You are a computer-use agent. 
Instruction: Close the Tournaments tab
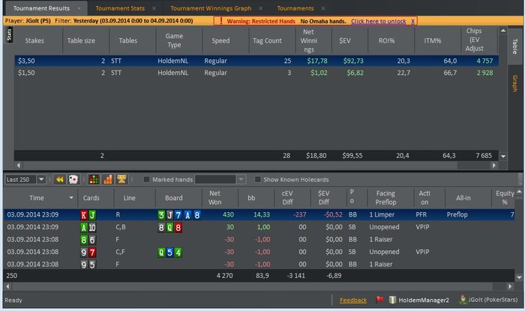(x=323, y=8)
